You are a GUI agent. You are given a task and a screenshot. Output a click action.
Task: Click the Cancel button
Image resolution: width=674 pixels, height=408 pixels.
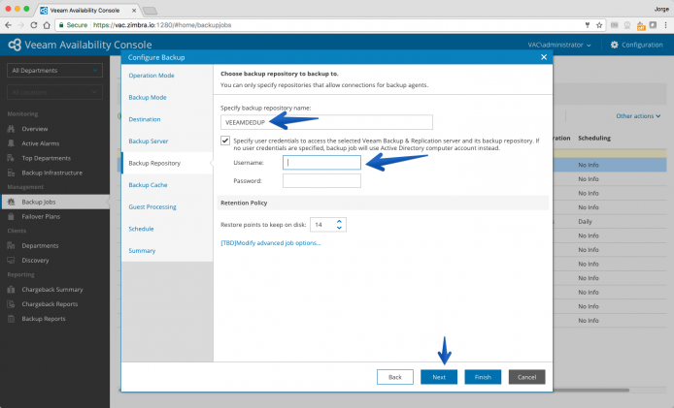coord(527,377)
